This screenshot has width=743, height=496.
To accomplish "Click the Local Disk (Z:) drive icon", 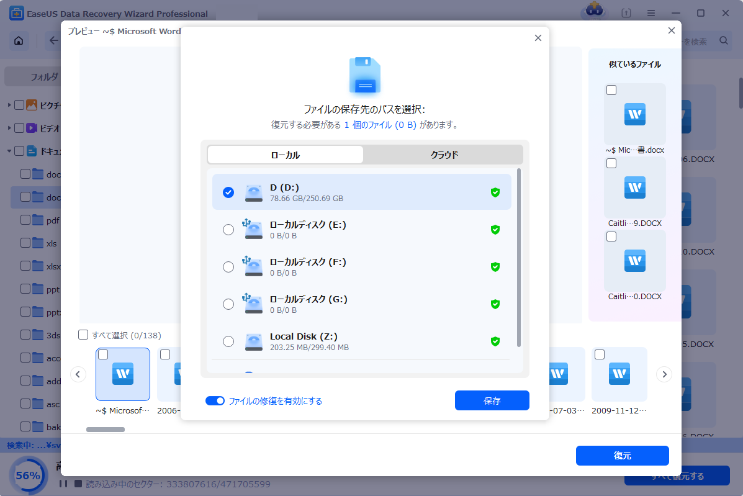I will tap(253, 341).
